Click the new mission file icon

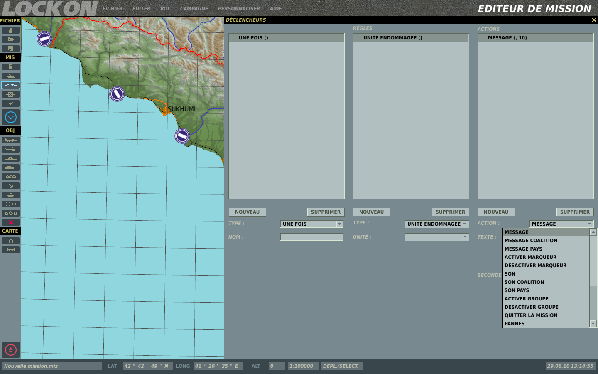tap(11, 30)
